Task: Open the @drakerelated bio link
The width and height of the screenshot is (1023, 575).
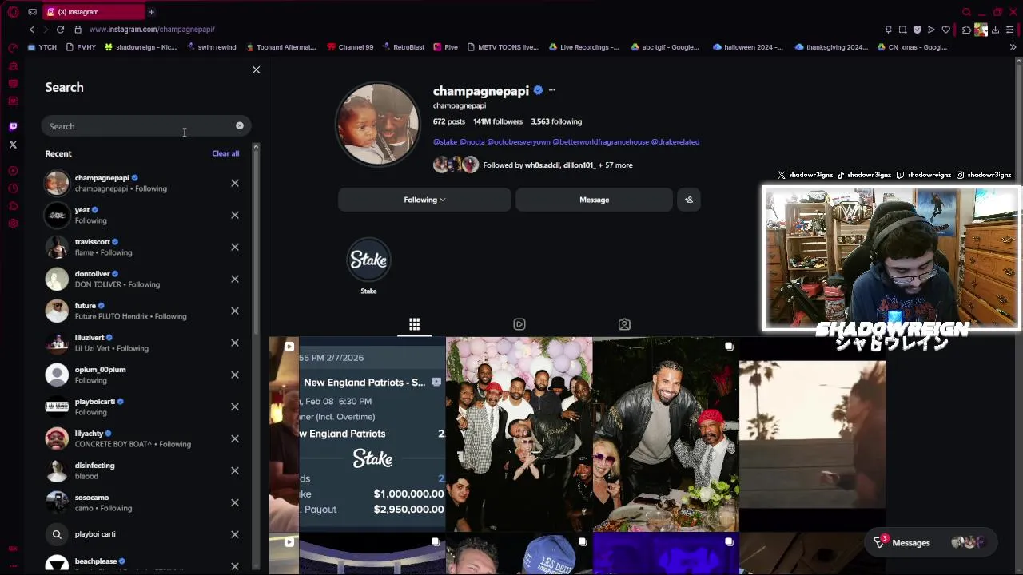Action: [675, 142]
